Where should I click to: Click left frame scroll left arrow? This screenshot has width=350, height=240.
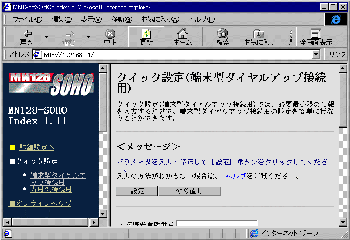coord(8,222)
